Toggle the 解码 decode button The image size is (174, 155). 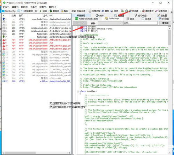(x=64, y=11)
